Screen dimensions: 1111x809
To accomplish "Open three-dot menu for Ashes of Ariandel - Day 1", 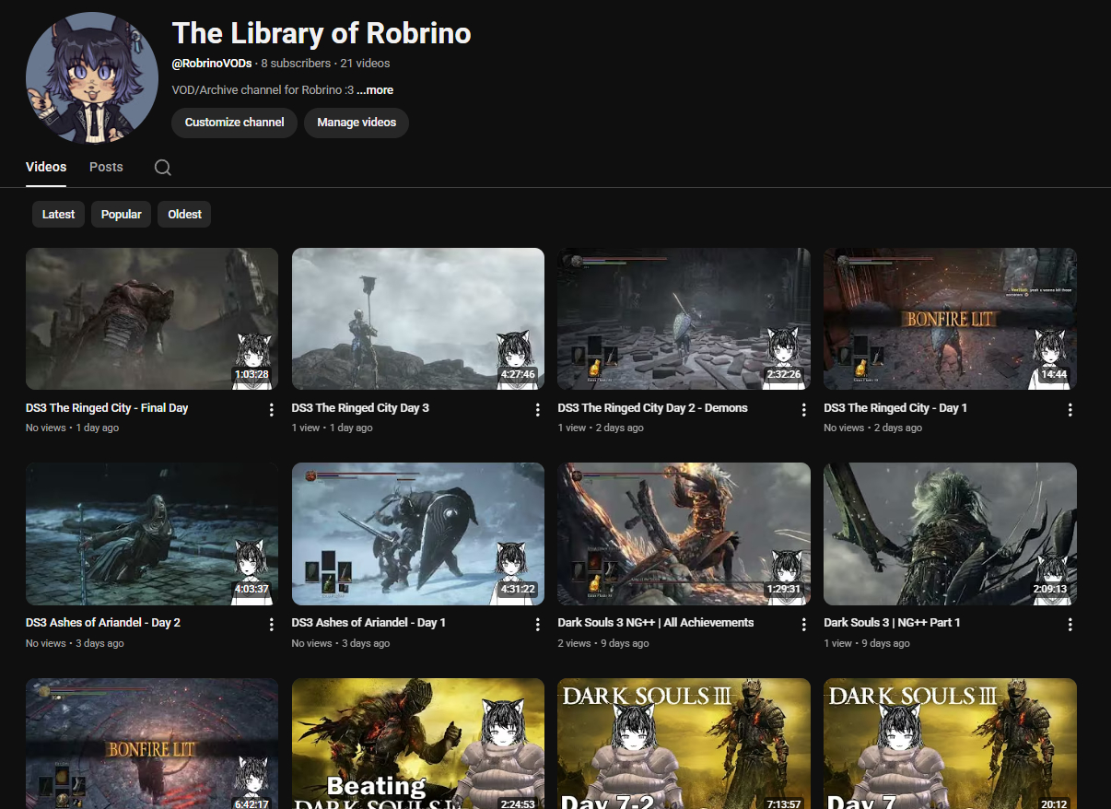I will [537, 625].
